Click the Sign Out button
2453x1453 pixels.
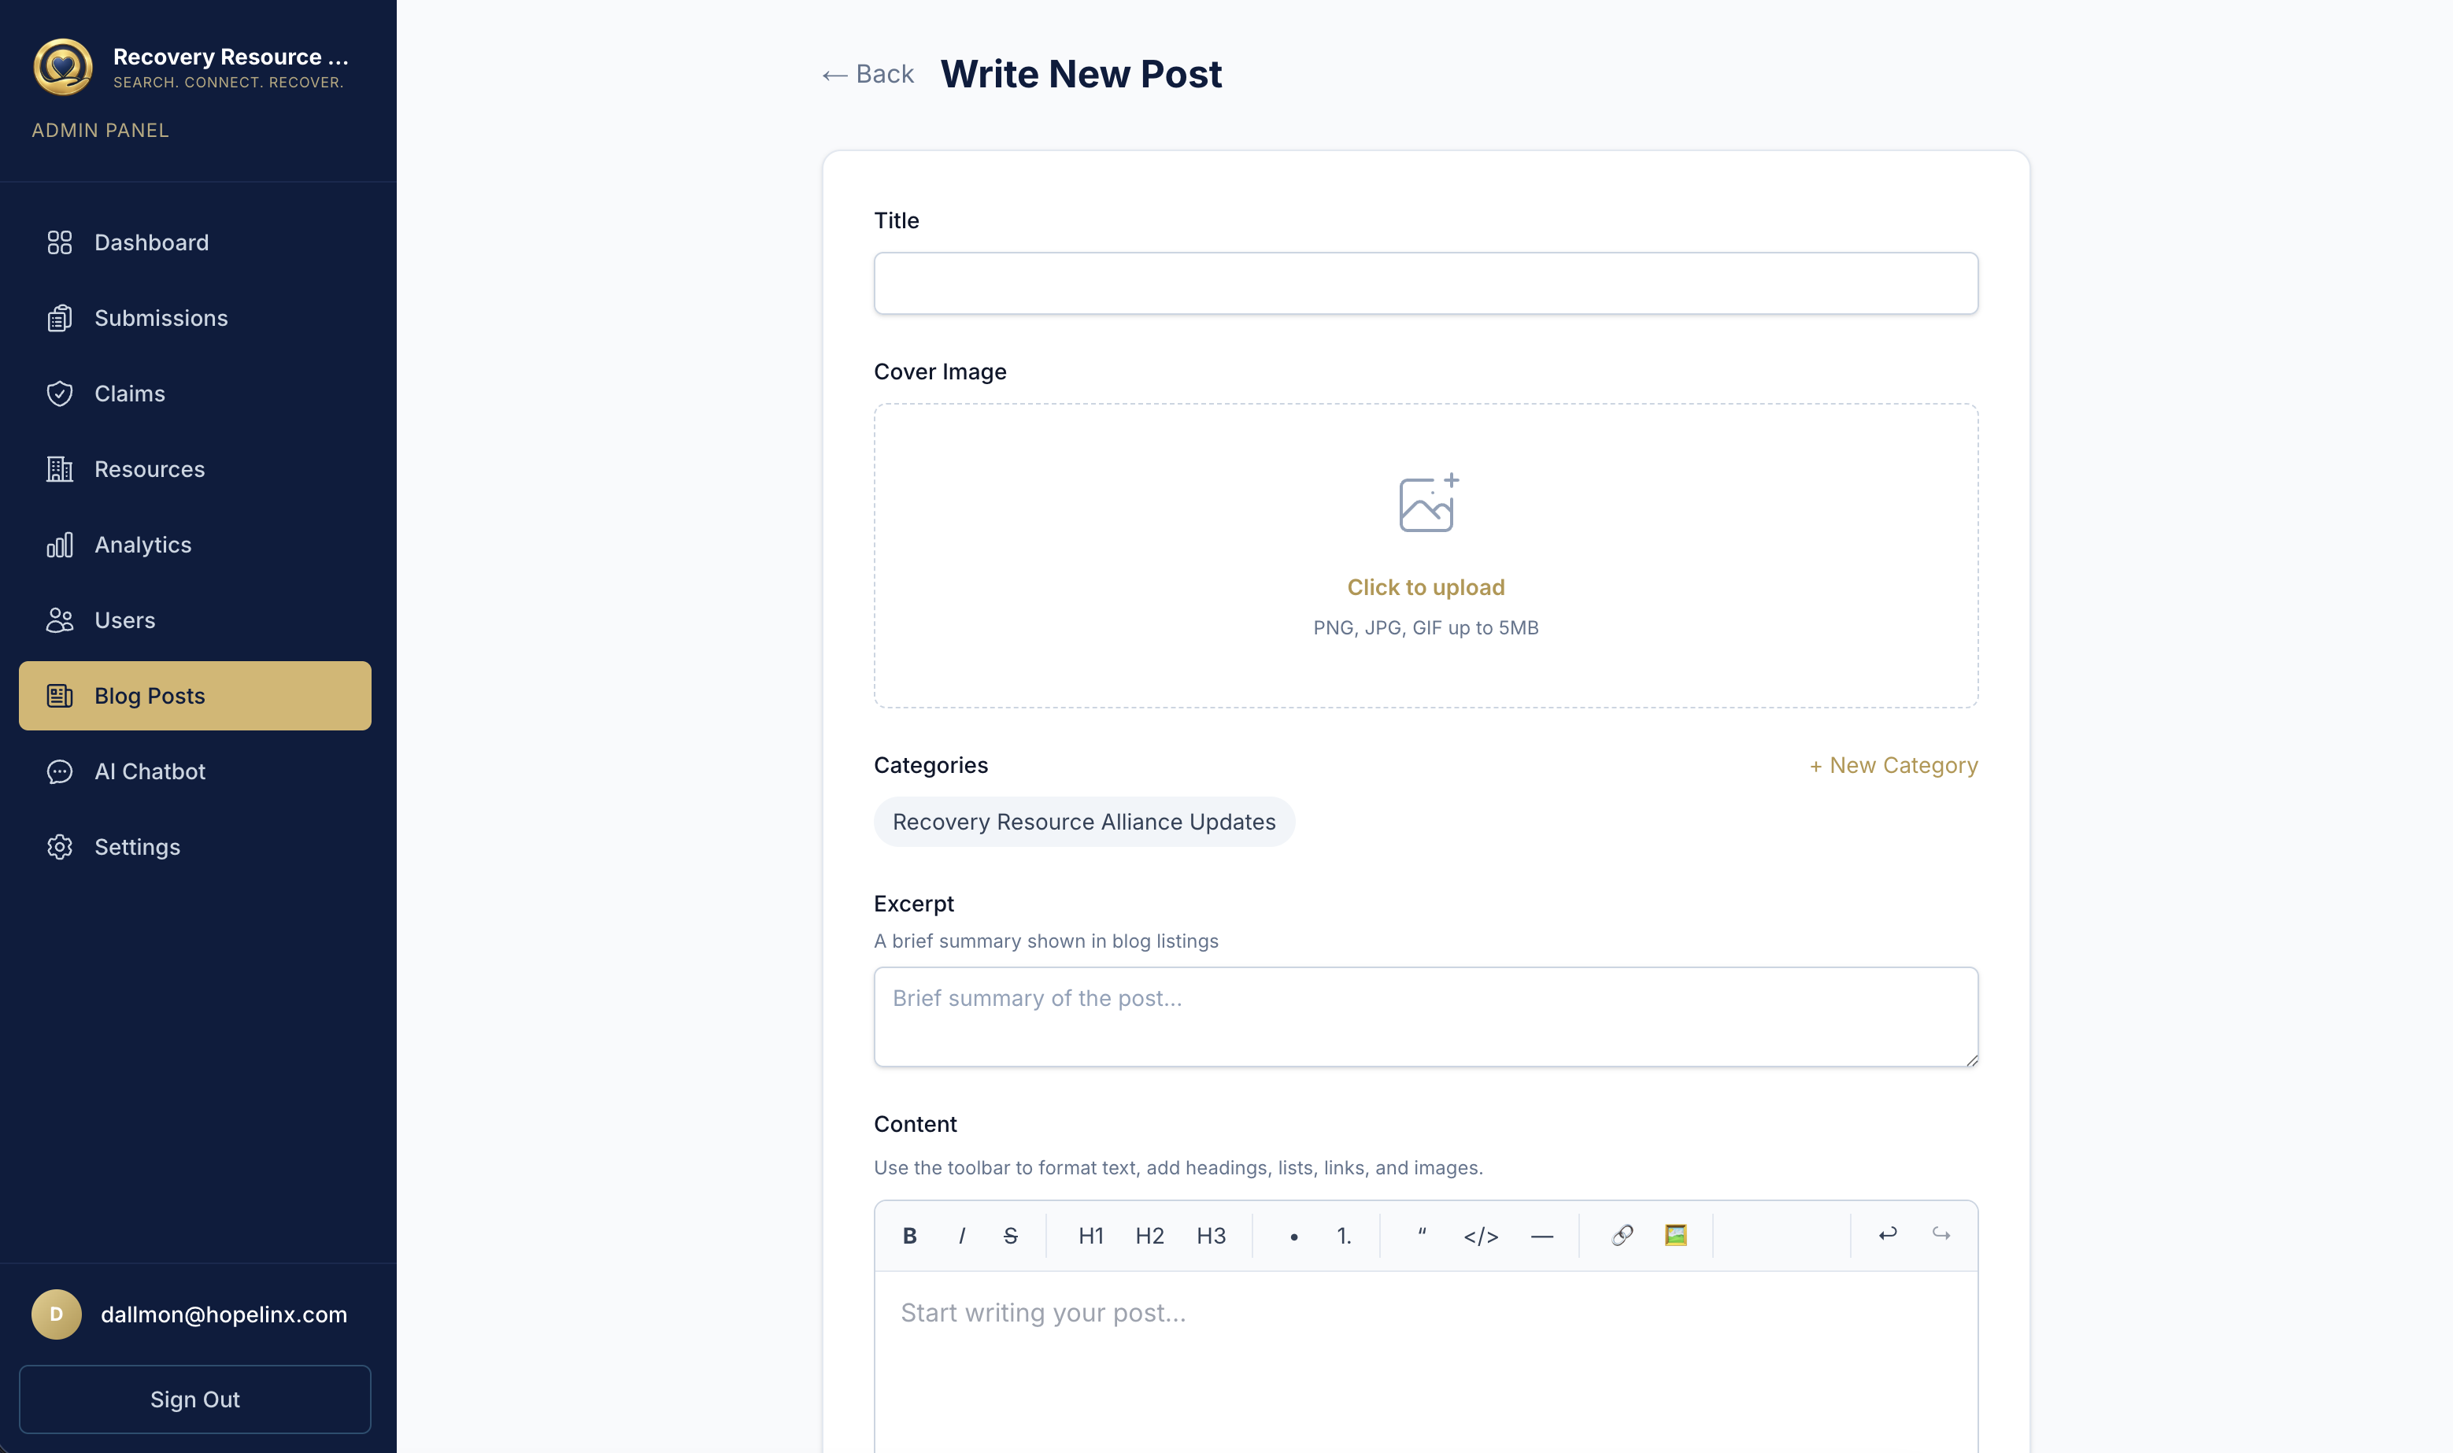click(x=194, y=1399)
